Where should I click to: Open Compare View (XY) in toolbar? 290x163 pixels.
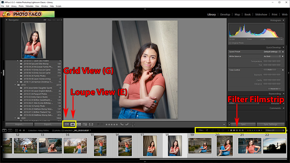[x=79, y=124]
